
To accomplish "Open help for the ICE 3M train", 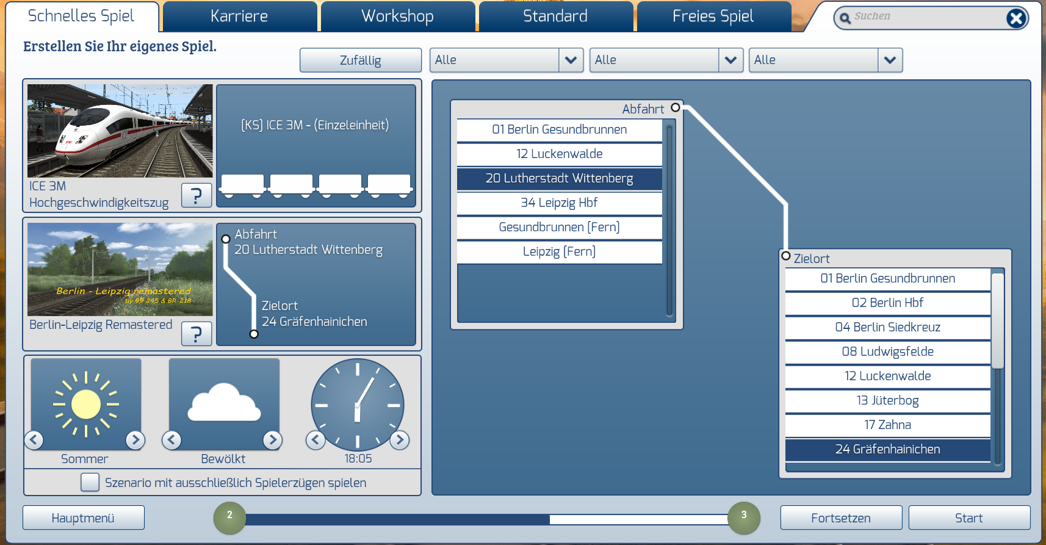I will [x=197, y=195].
